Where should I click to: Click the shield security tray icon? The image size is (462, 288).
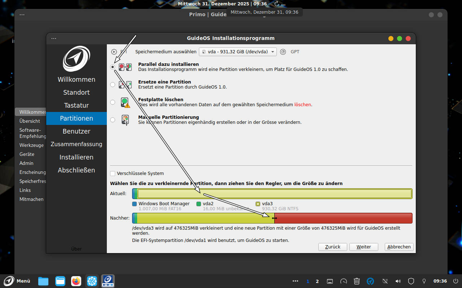point(411,281)
